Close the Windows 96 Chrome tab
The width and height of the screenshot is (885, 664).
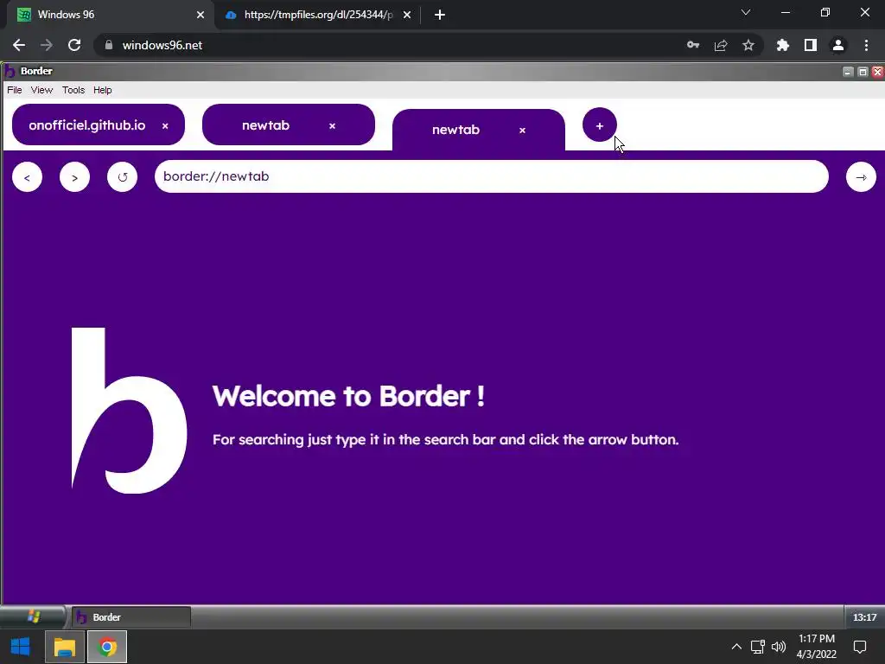201,15
